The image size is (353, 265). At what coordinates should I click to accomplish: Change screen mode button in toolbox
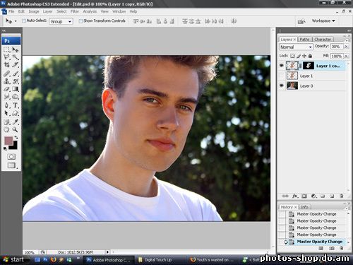point(11,165)
